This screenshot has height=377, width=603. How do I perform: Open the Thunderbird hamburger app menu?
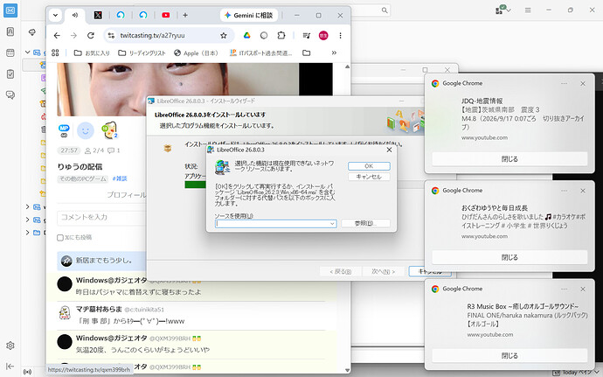click(528, 10)
